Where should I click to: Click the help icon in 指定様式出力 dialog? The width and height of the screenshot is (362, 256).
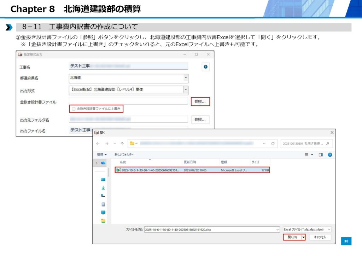click(x=205, y=67)
